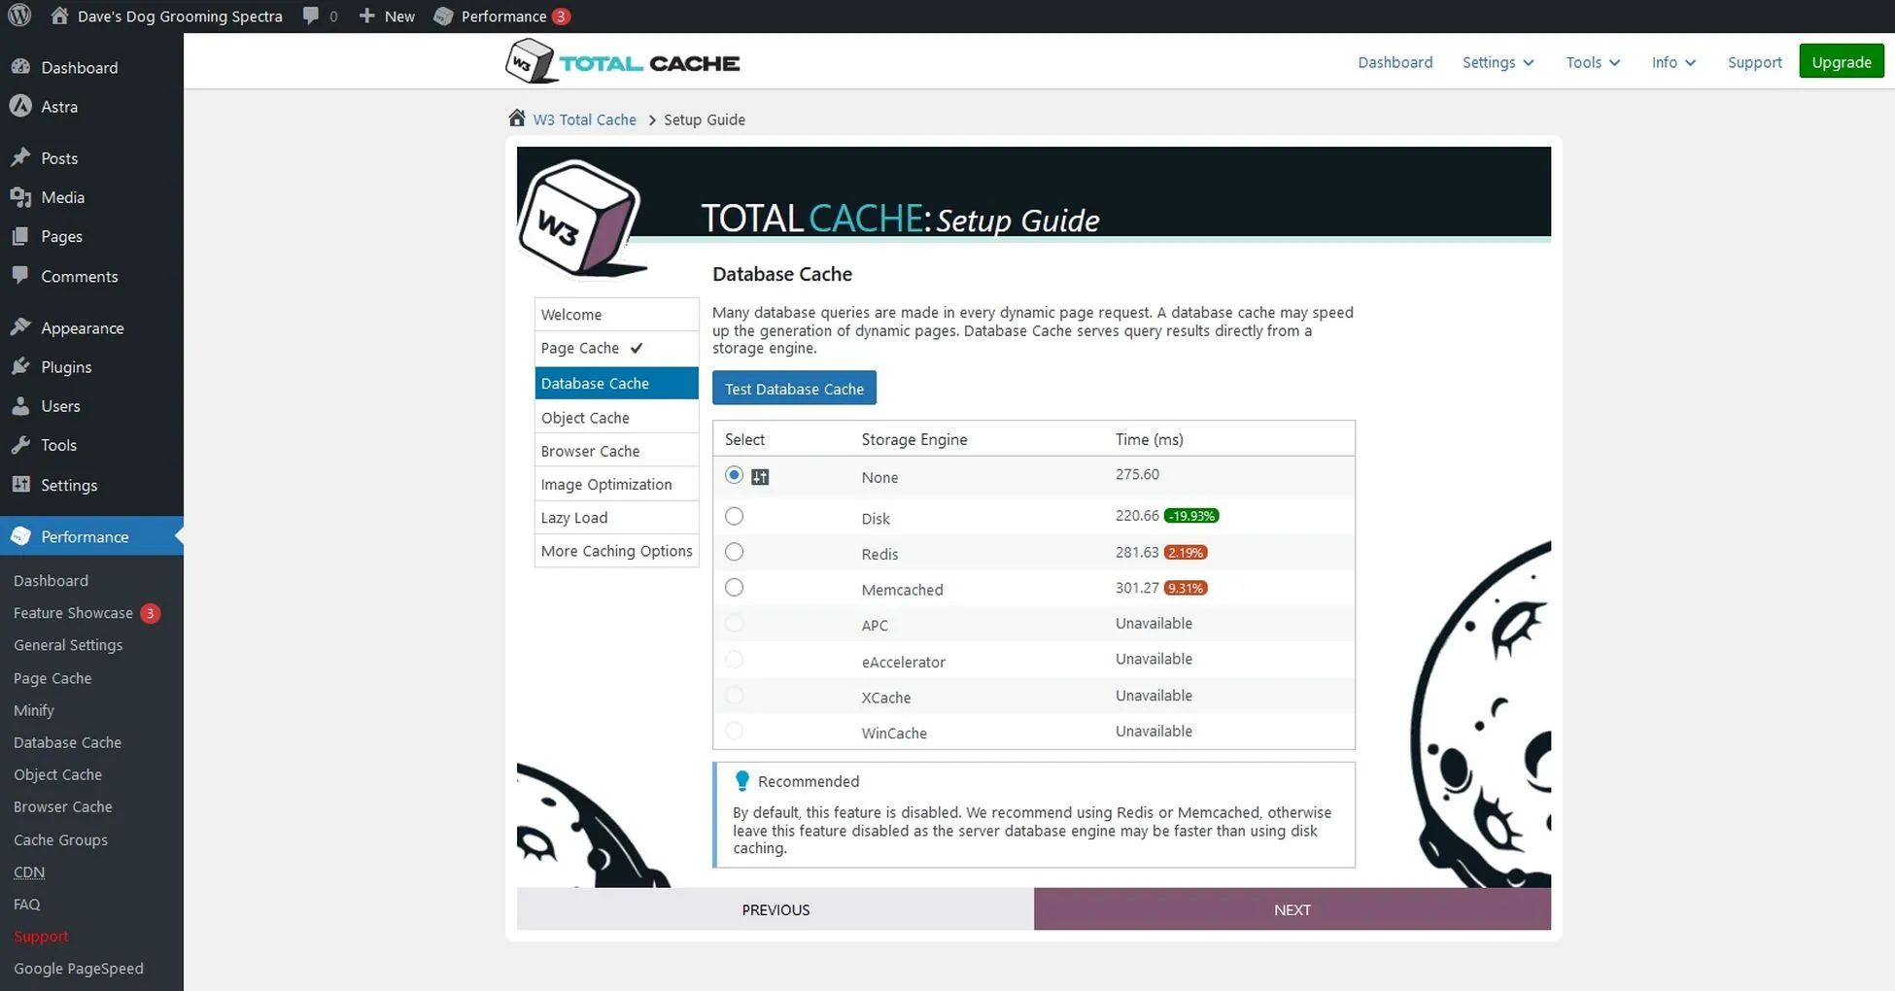Click the Recommended lightbulb icon
This screenshot has height=991, width=1895.
click(742, 781)
